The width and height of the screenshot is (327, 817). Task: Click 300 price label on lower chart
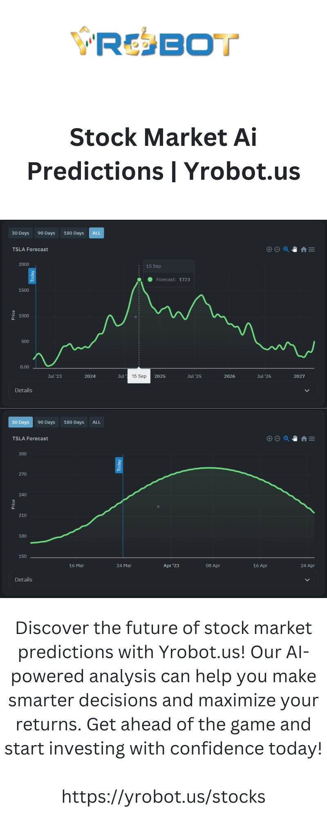pos(22,454)
